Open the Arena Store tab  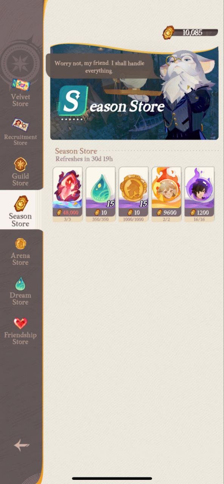20,252
